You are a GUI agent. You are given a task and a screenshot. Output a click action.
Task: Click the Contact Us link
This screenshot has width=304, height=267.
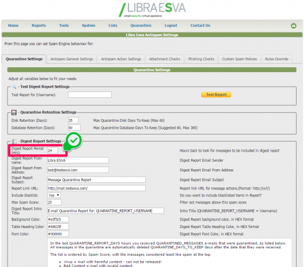click(x=200, y=25)
